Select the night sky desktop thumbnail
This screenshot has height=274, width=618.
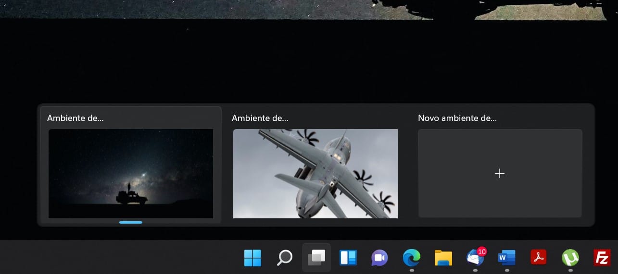(x=131, y=173)
